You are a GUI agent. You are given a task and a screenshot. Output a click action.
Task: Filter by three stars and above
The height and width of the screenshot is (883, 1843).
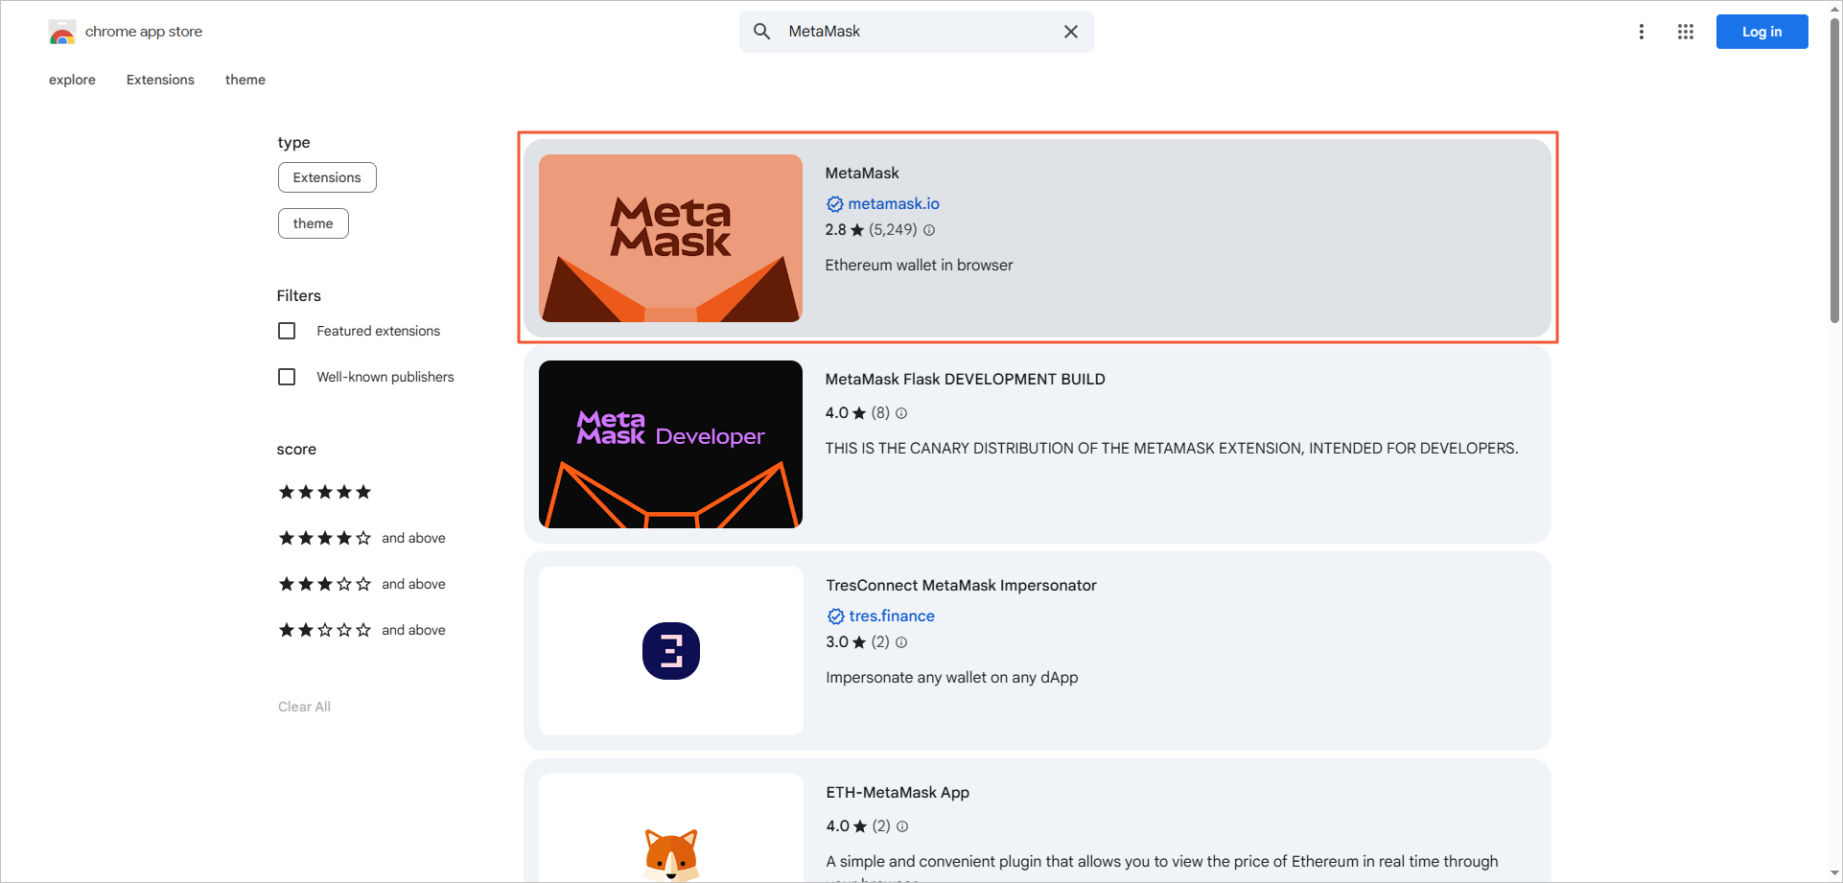(362, 584)
